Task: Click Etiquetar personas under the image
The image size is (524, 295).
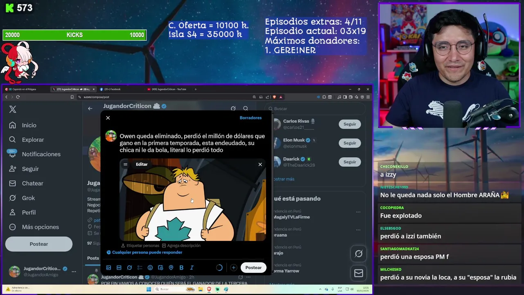Action: point(140,246)
